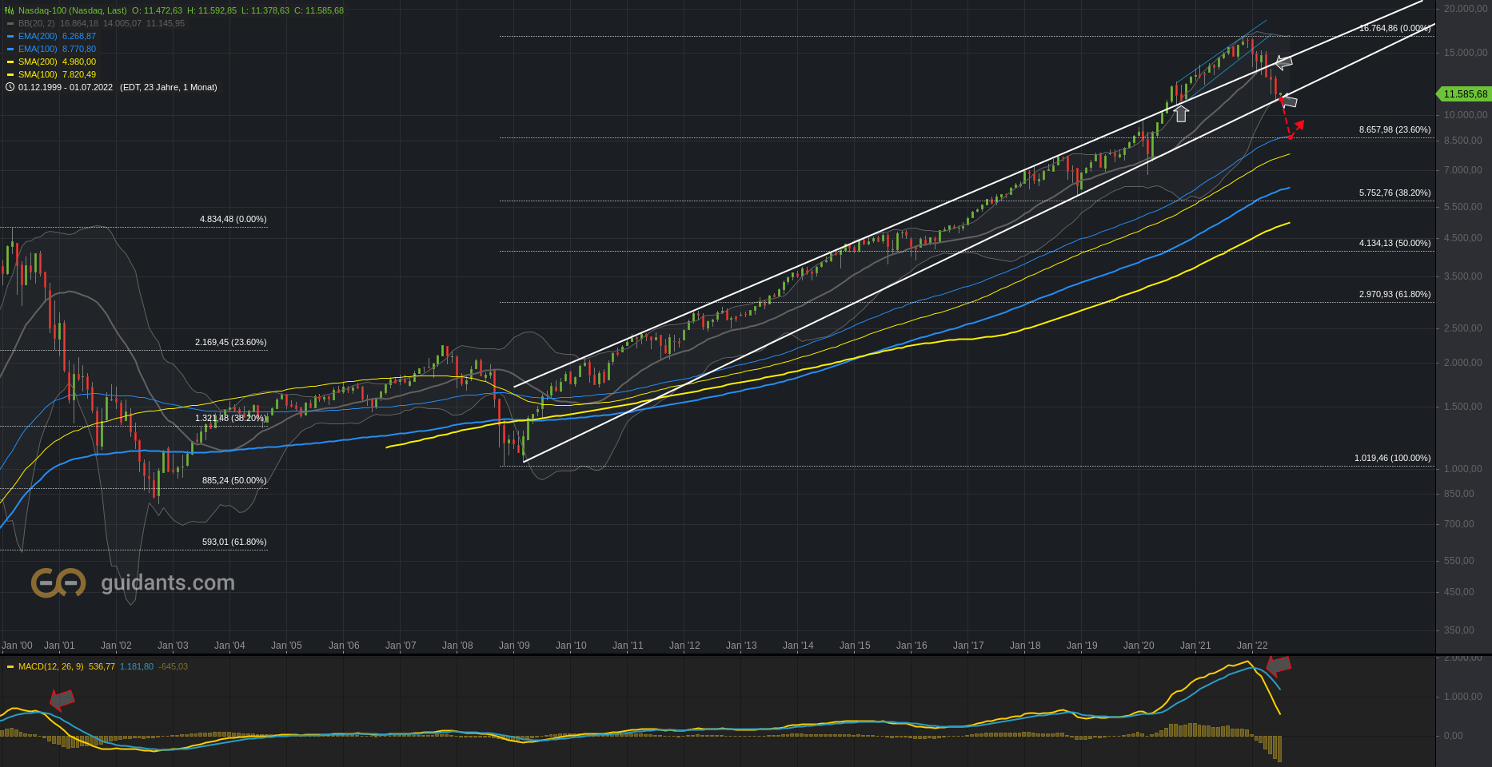Viewport: 1492px width, 767px height.
Task: Select the EMA(100) indicator label
Action: click(x=38, y=49)
